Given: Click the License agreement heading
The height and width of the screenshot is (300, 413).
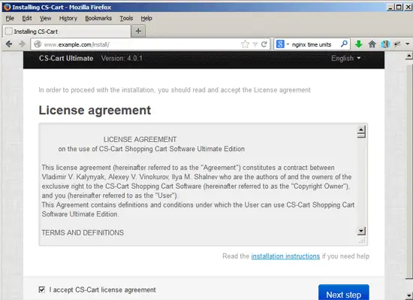Looking at the screenshot, I should click(x=95, y=111).
